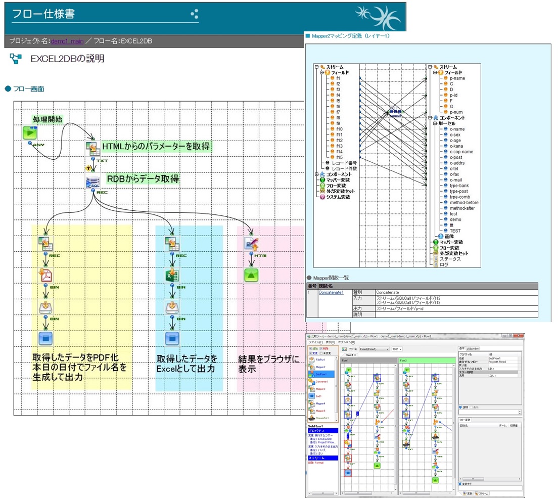Open the ファイル(F) menu
The width and height of the screenshot is (558, 498).
315,342
